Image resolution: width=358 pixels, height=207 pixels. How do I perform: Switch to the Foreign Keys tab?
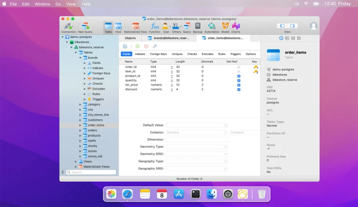[x=158, y=54]
